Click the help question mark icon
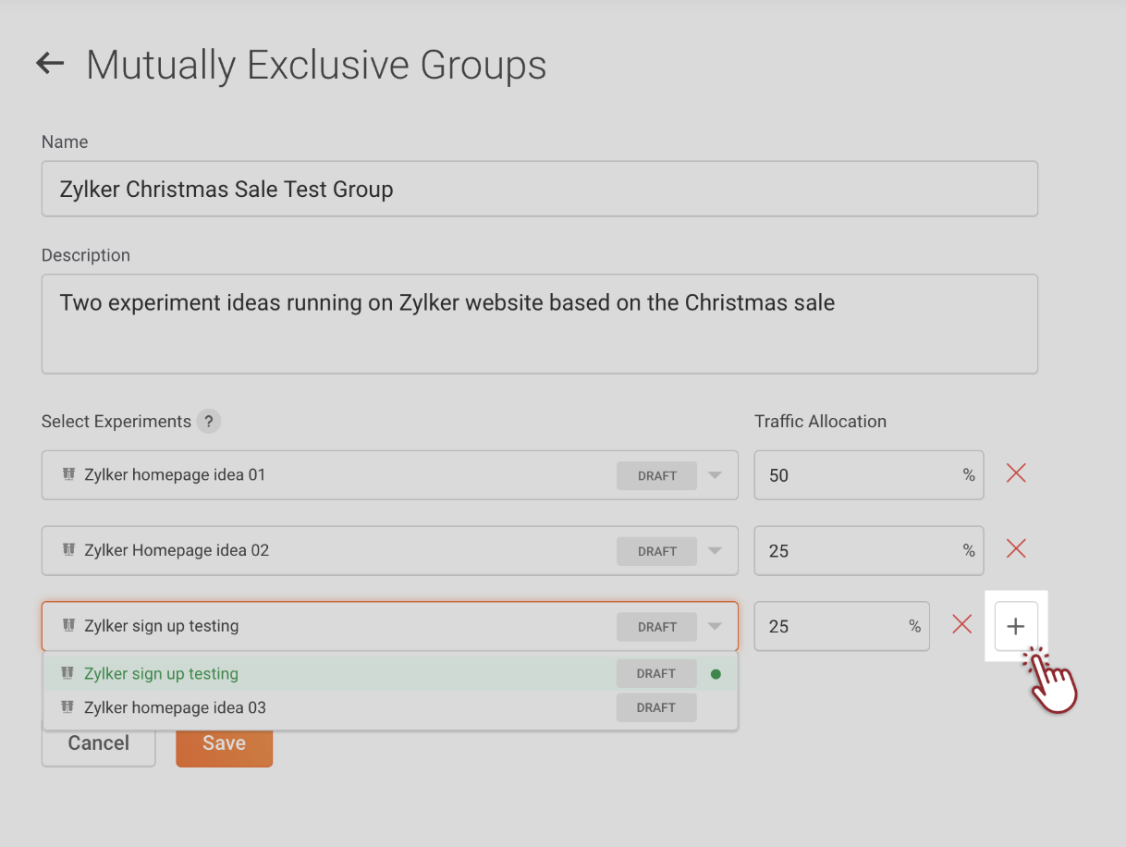The width and height of the screenshot is (1126, 847). (209, 422)
